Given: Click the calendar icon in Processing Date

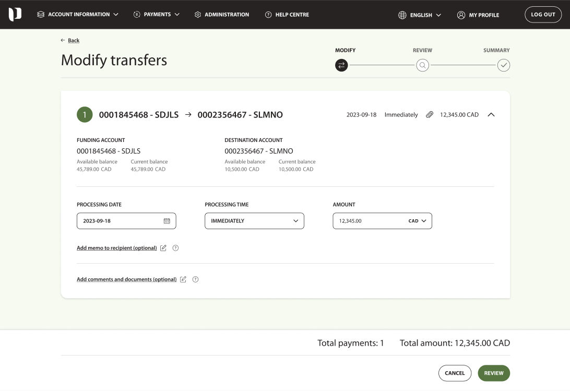Looking at the screenshot, I should (167, 221).
